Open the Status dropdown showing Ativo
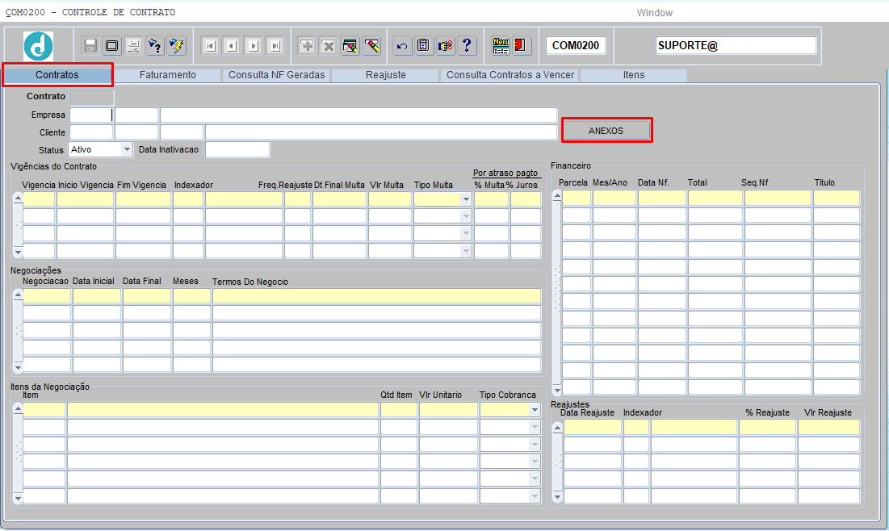This screenshot has height=531, width=889. click(128, 149)
